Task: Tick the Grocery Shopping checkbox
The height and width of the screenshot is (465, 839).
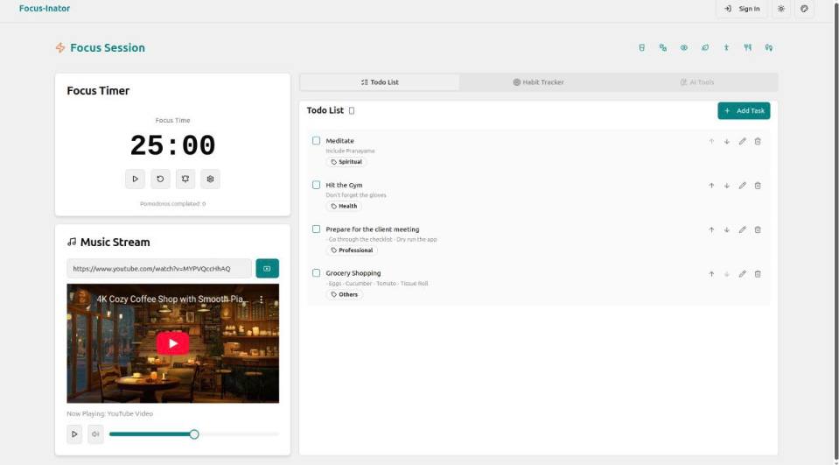Action: click(317, 273)
